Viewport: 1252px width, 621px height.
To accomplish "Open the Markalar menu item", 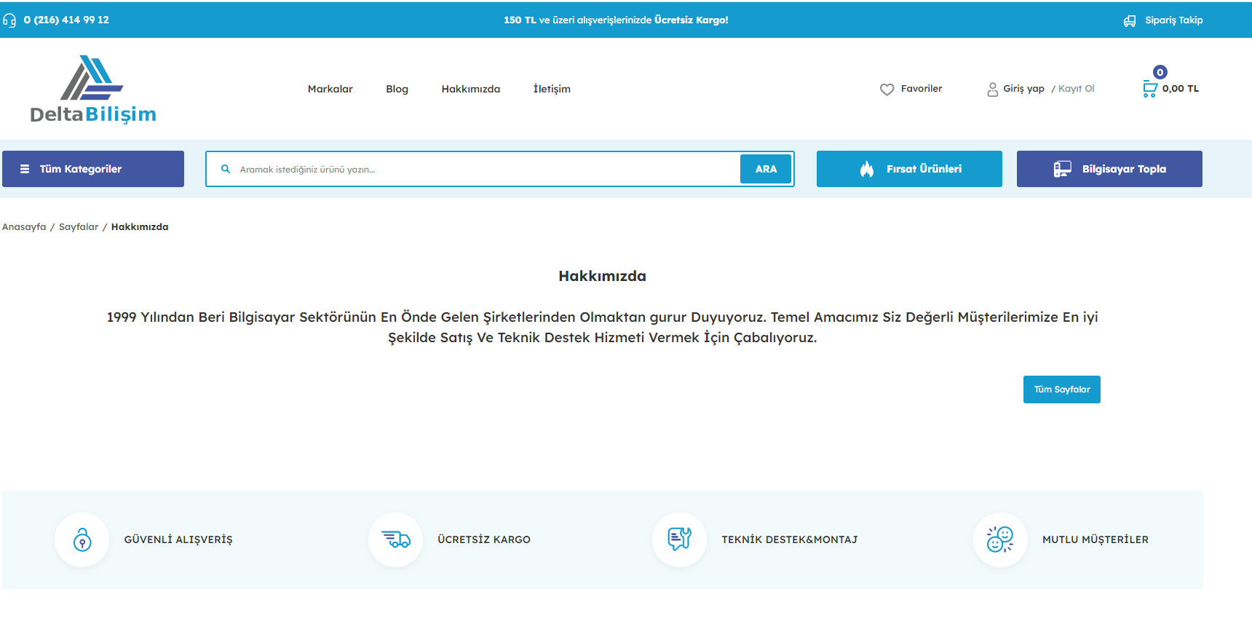I will 330,89.
